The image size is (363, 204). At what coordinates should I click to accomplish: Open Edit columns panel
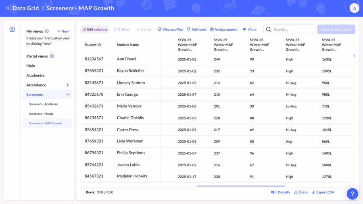pyautogui.click(x=95, y=29)
